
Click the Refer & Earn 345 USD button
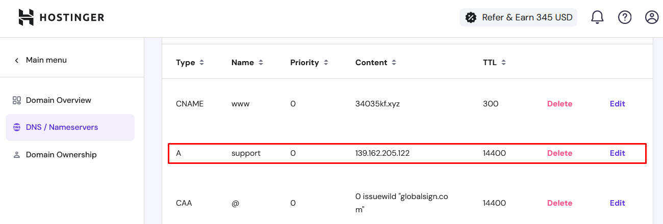(527, 17)
